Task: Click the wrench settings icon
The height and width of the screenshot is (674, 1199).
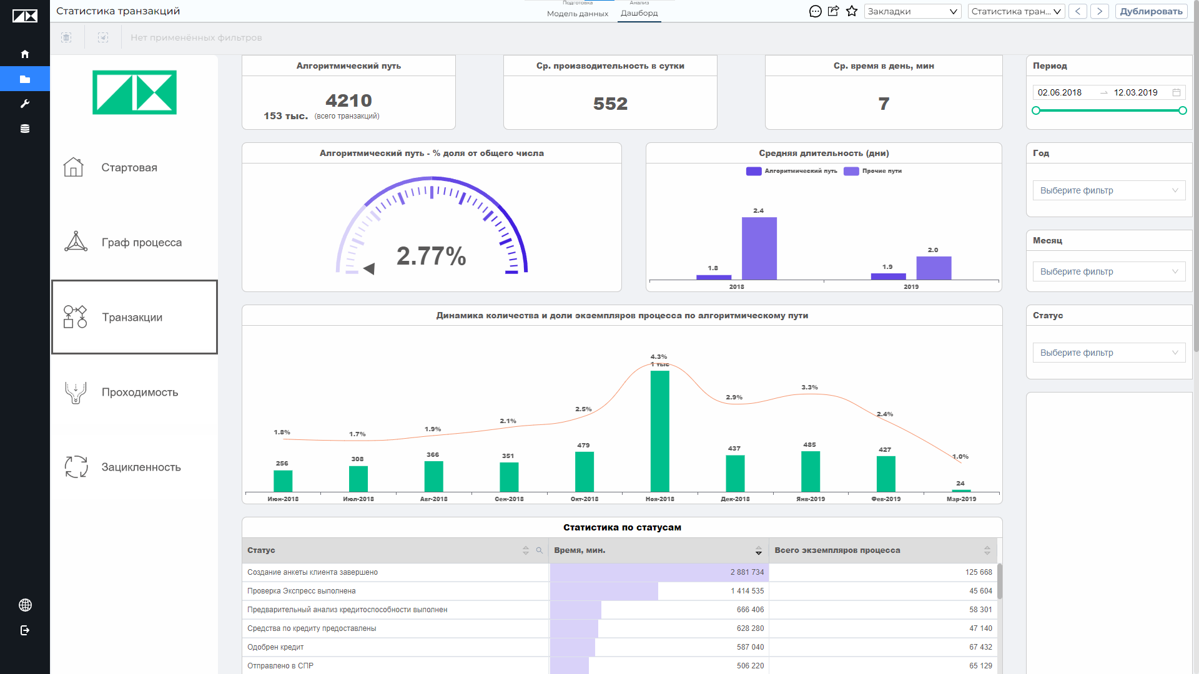Action: 25,104
